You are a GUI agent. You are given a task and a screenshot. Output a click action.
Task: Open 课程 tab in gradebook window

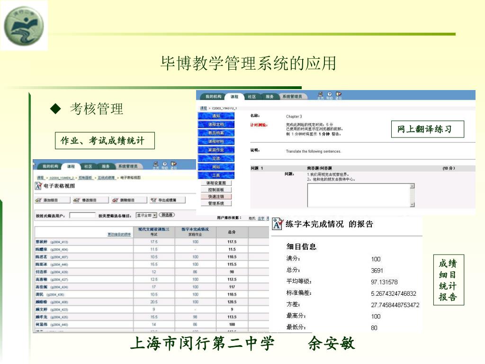[71, 166]
